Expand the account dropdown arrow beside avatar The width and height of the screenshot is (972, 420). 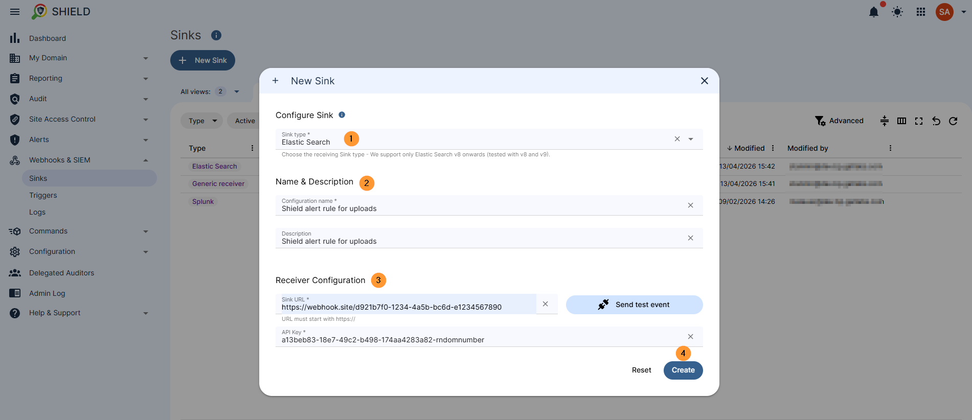click(x=964, y=12)
